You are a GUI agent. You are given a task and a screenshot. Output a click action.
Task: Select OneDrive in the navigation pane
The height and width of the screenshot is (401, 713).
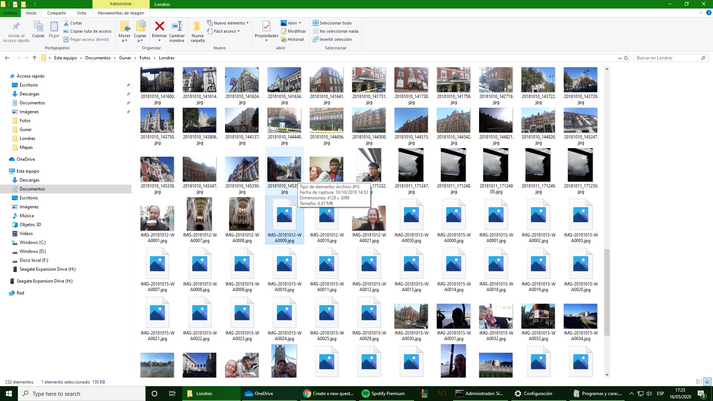(x=26, y=159)
